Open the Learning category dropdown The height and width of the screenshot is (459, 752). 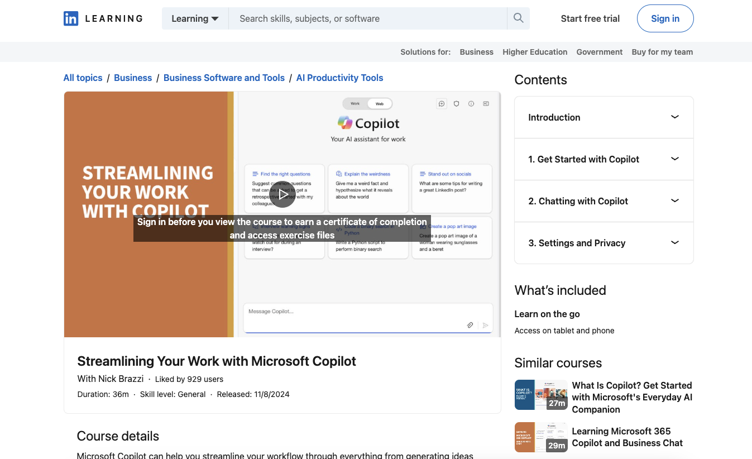point(194,18)
